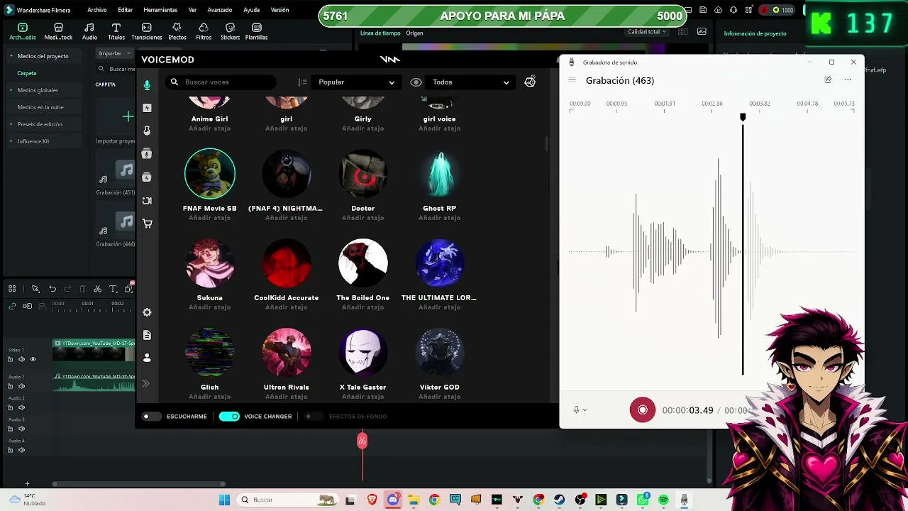Click the Filmora Audio toolbar icon

tap(89, 31)
